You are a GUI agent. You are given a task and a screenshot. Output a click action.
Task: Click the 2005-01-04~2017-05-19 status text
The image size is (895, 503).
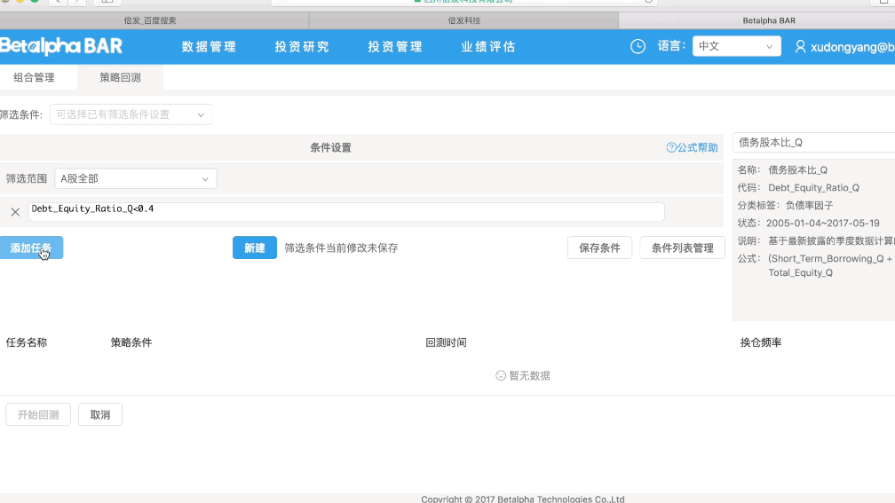(822, 223)
